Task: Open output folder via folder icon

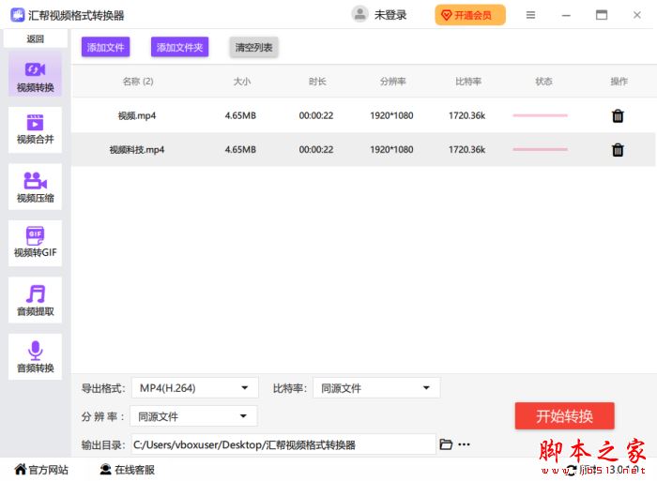Action: pyautogui.click(x=446, y=444)
